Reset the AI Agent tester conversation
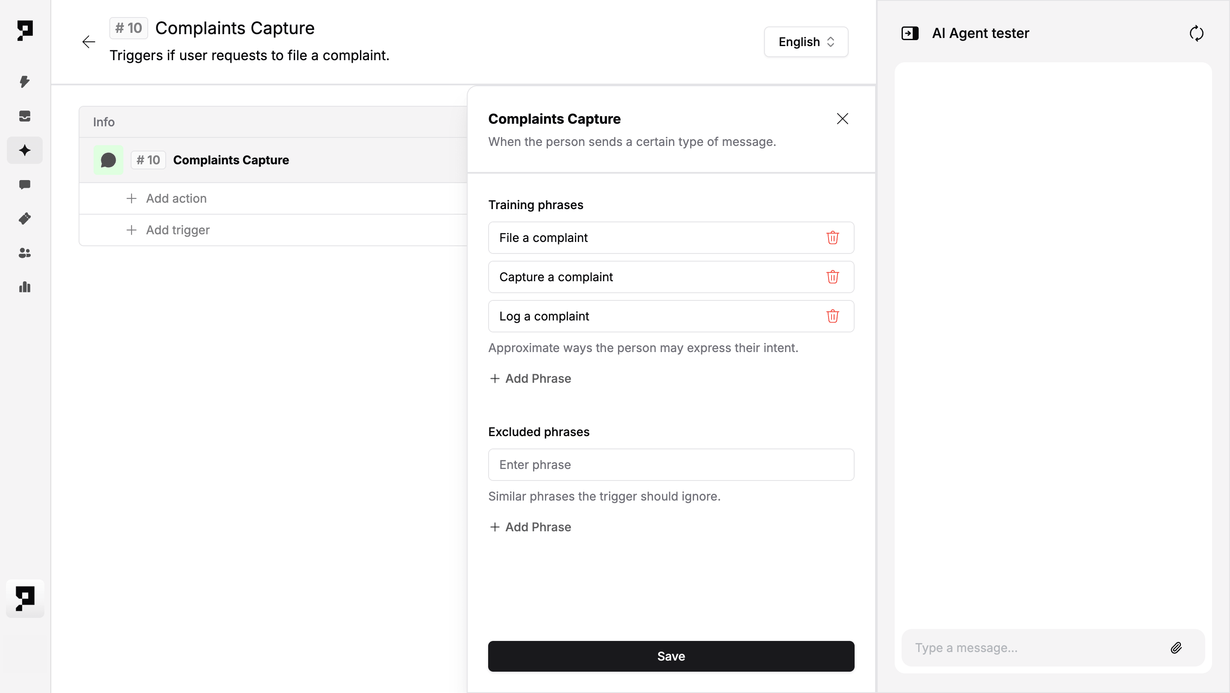The width and height of the screenshot is (1230, 693). 1196,33
